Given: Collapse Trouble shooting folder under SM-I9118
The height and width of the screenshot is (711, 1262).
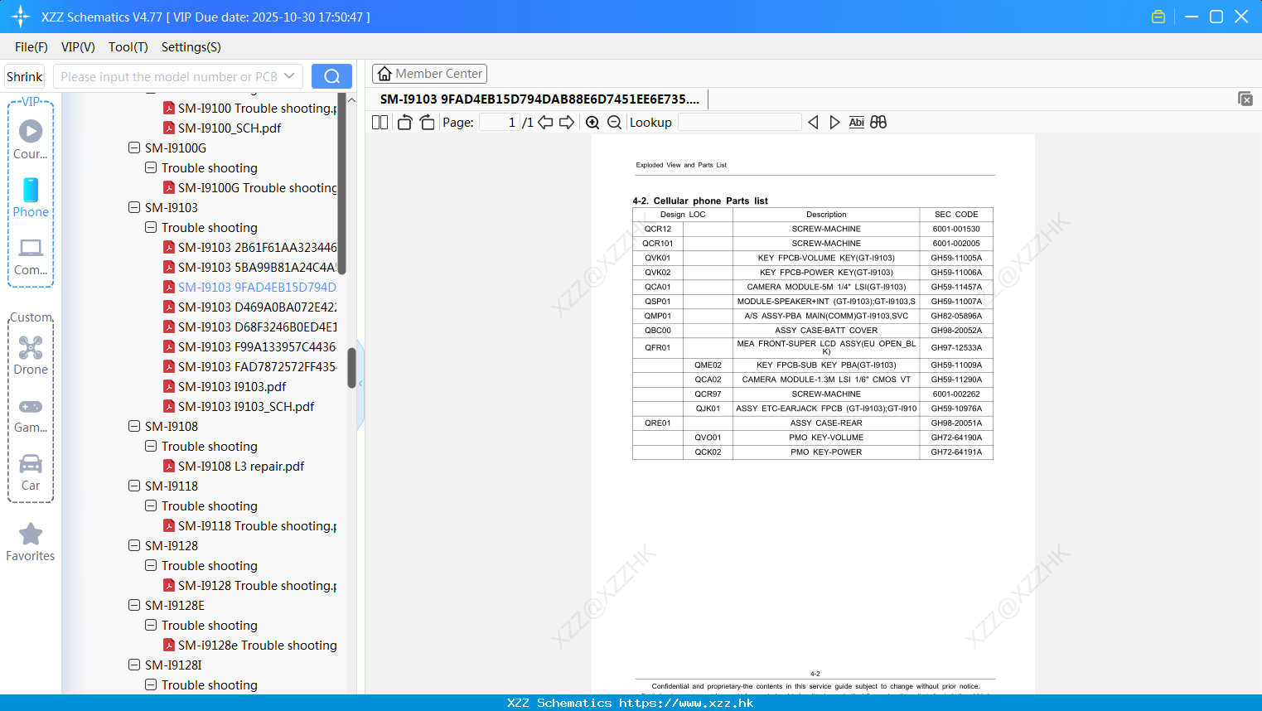Looking at the screenshot, I should coord(151,505).
